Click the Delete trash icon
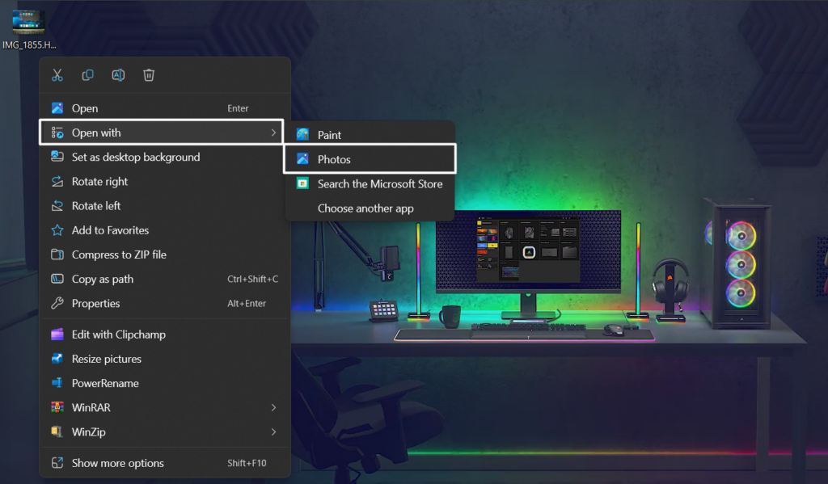Screen dimensions: 828x484 click(x=149, y=75)
